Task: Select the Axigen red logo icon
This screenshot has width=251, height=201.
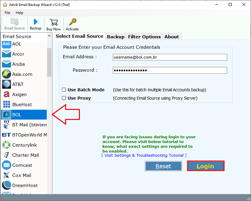Action: click(x=6, y=94)
